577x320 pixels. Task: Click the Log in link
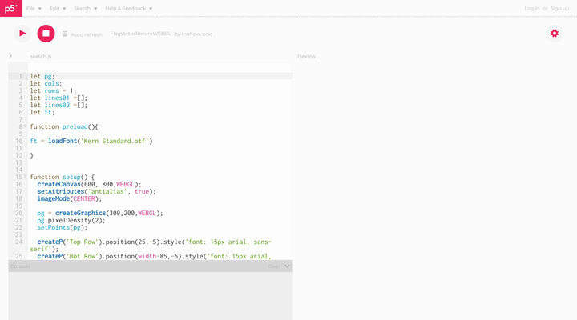pyautogui.click(x=531, y=8)
